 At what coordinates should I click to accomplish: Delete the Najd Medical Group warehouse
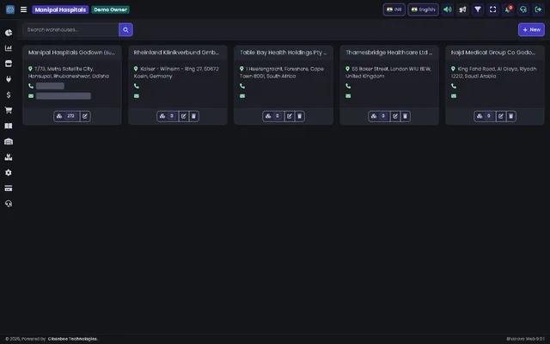click(511, 116)
